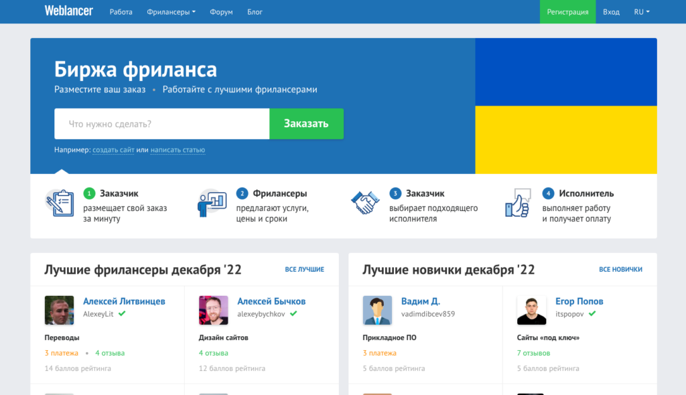Click the step 3 number badge

395,193
